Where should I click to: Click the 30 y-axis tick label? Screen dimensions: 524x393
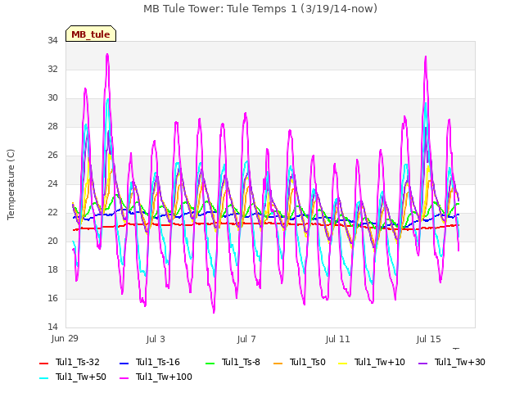point(52,98)
